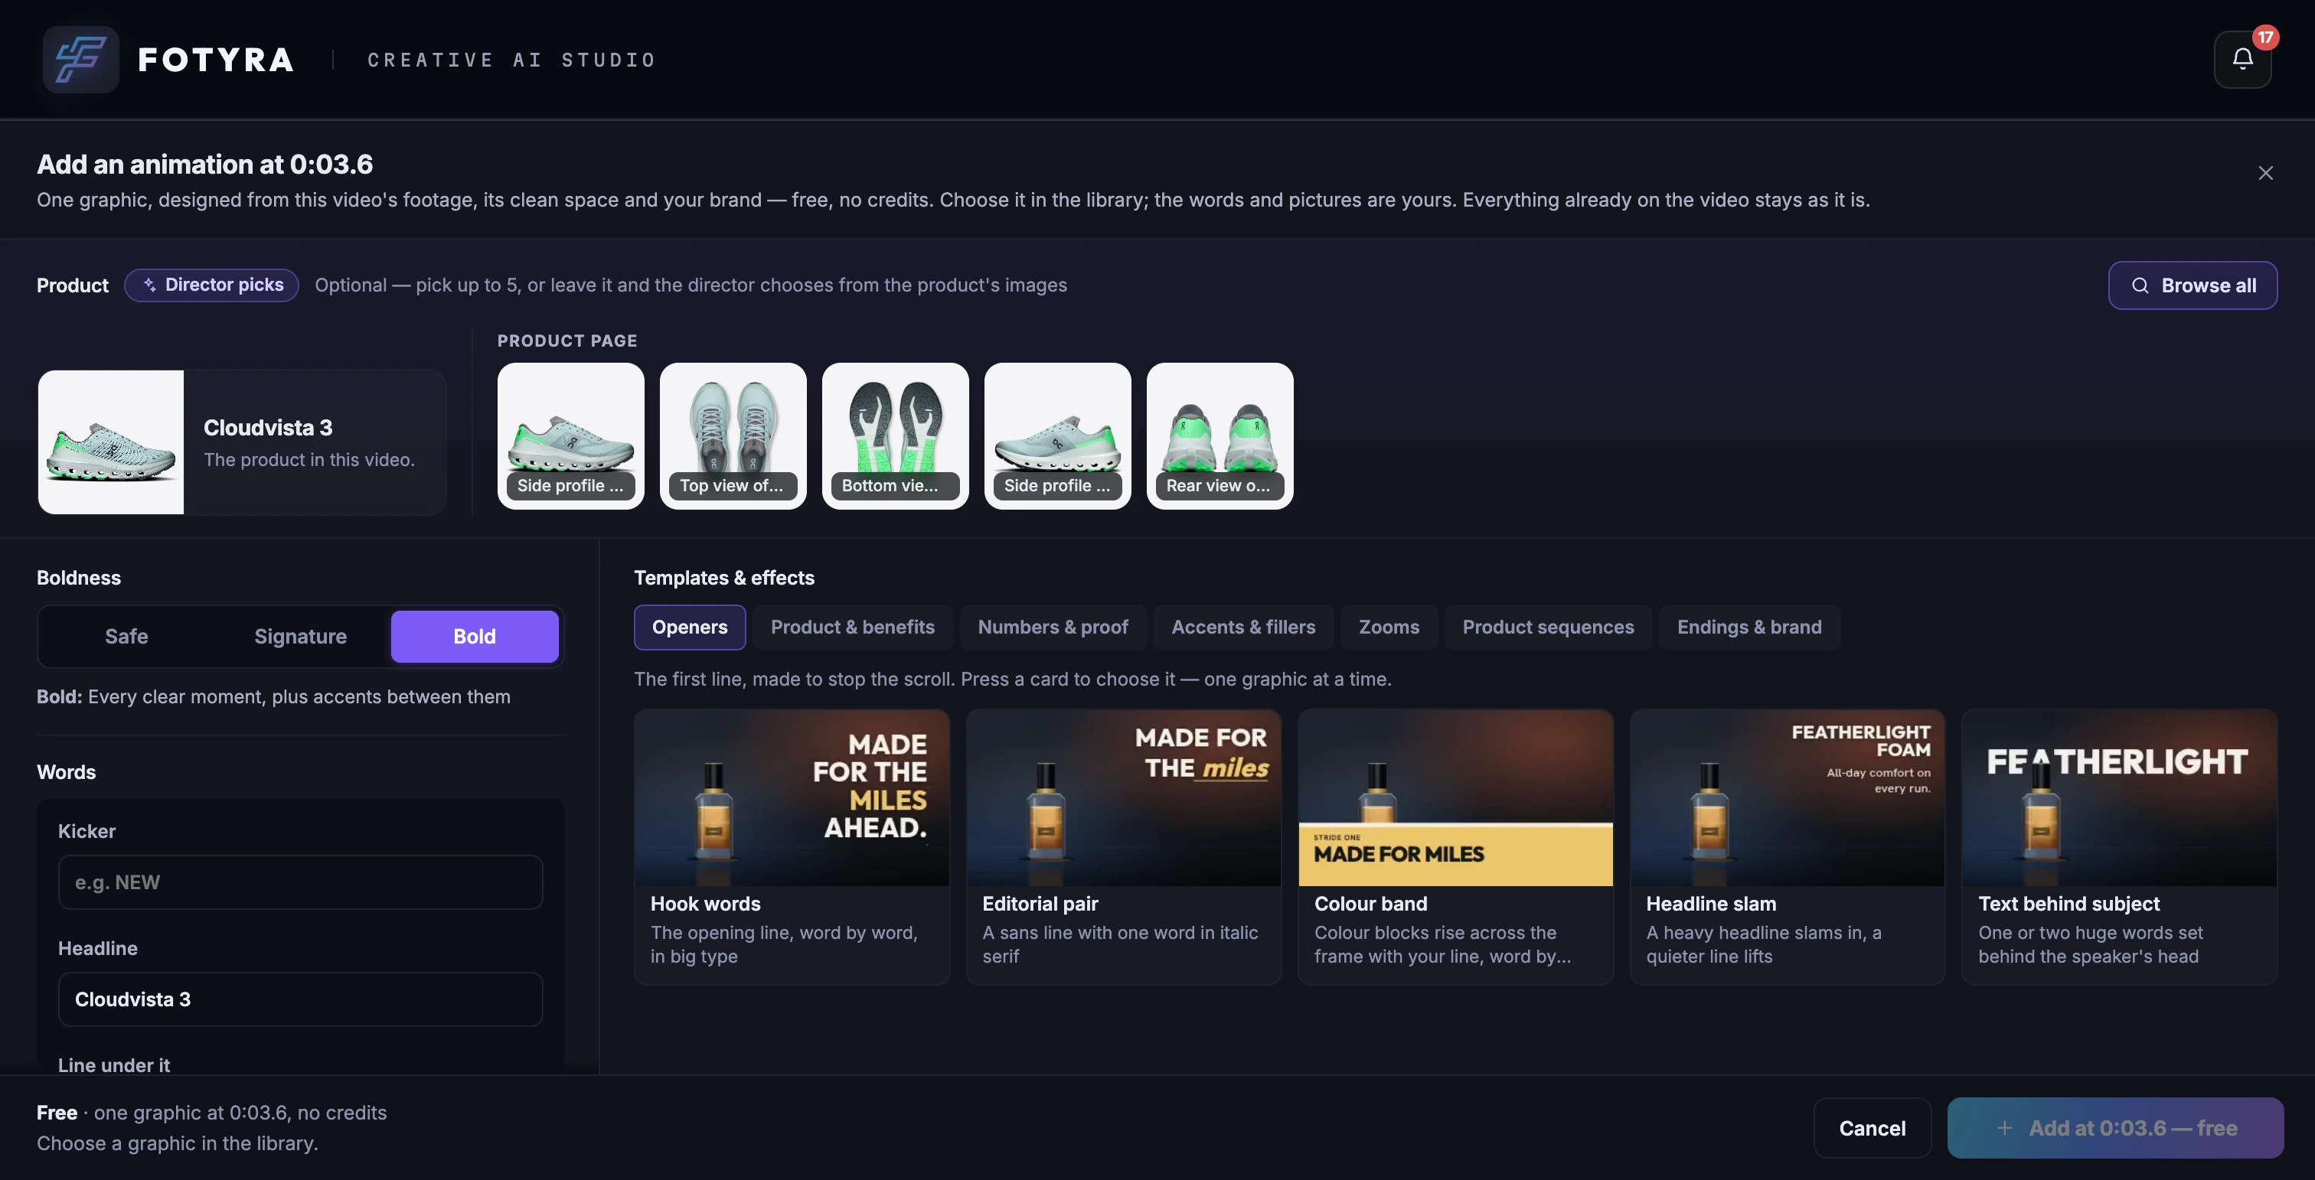Image resolution: width=2315 pixels, height=1180 pixels.
Task: Click the Director picks chip
Action: [211, 285]
